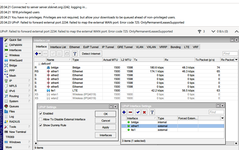Click the filter funnel icon in Interface List toolbar
The height and width of the screenshot is (150, 239).
coord(75,54)
